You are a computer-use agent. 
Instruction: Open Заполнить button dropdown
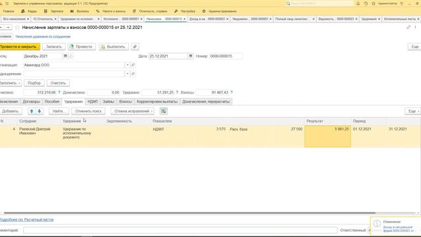(11, 83)
